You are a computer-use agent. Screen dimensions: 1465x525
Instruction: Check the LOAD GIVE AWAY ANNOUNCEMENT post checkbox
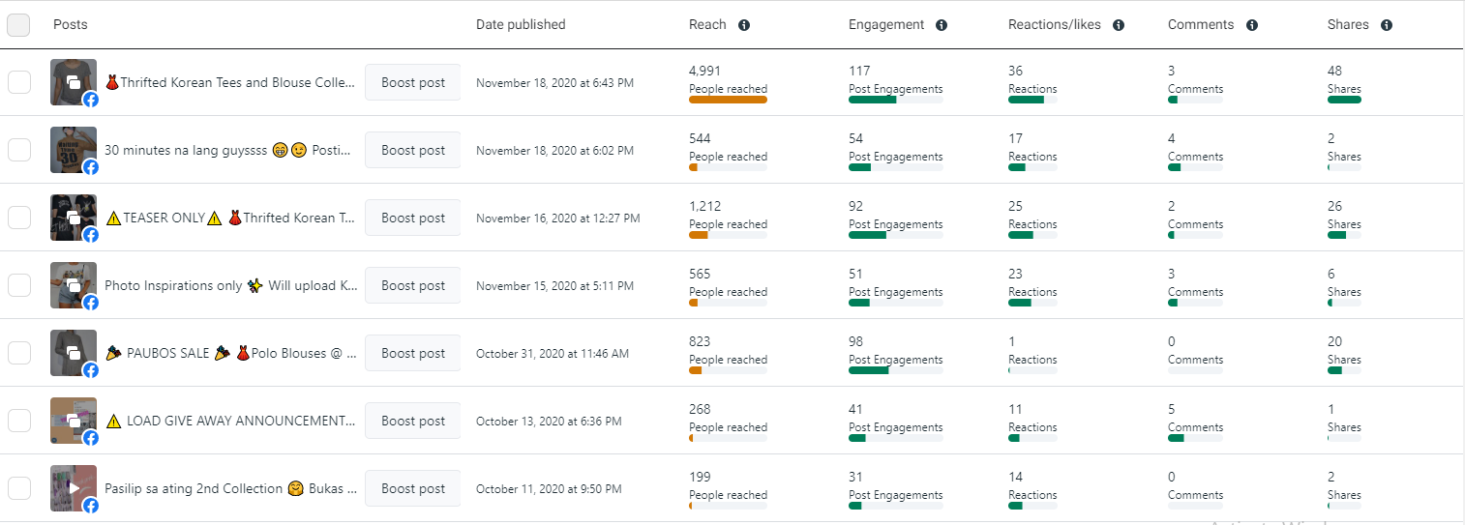point(19,421)
